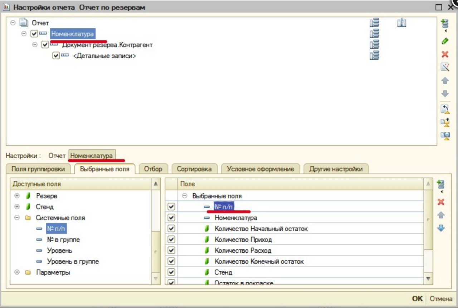Select the Выбранные поля tab
Screen dimensions: 458x308
tap(105, 169)
